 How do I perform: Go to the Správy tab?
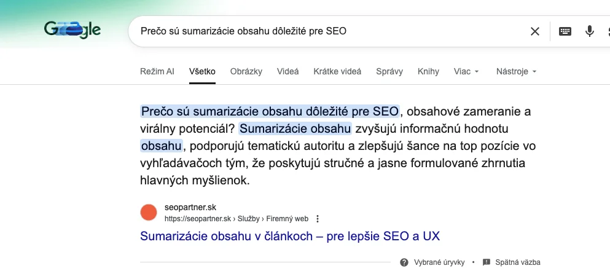pos(389,71)
